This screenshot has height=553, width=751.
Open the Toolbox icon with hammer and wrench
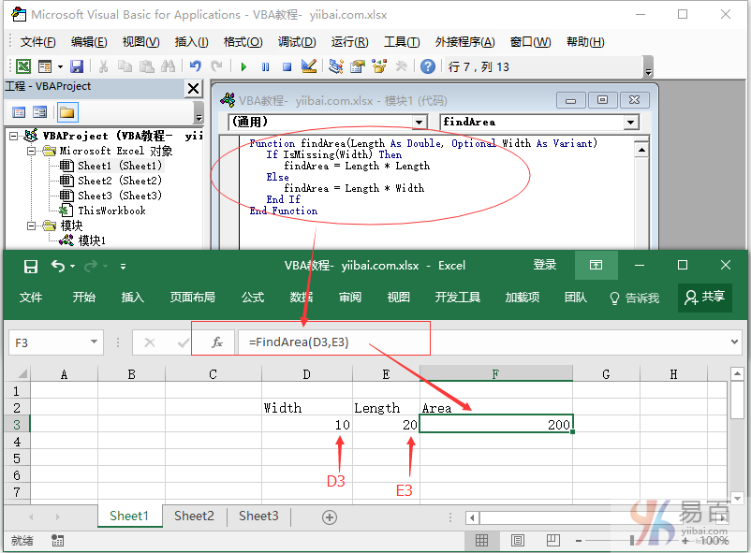(x=402, y=66)
